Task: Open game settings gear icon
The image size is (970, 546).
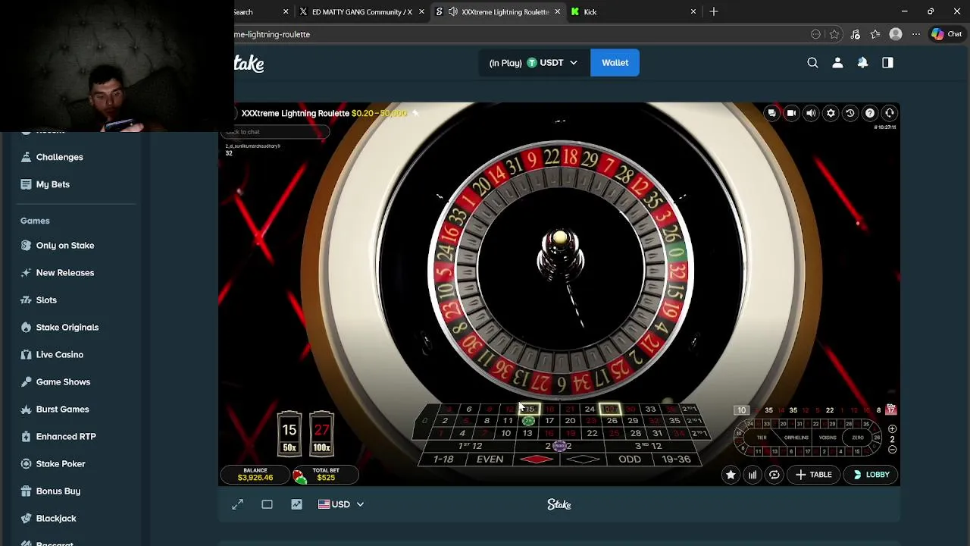Action: click(x=831, y=113)
